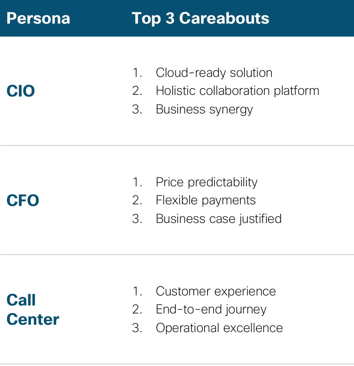
Task: Click the Operational excellence item
Action: pyautogui.click(x=219, y=328)
